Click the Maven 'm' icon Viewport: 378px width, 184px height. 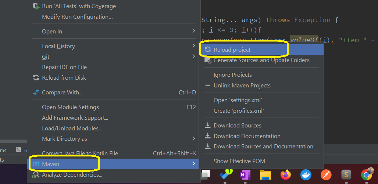click(36, 164)
